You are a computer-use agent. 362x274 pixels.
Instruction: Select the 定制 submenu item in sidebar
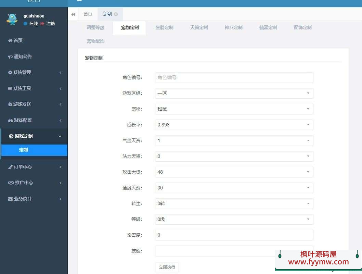click(x=24, y=150)
